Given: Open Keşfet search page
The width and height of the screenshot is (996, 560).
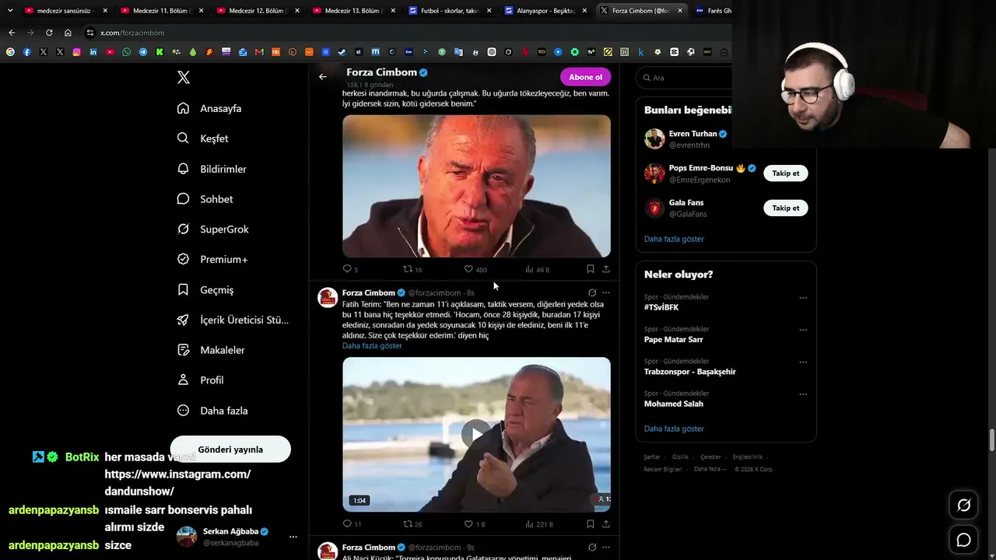Looking at the screenshot, I should [202, 138].
